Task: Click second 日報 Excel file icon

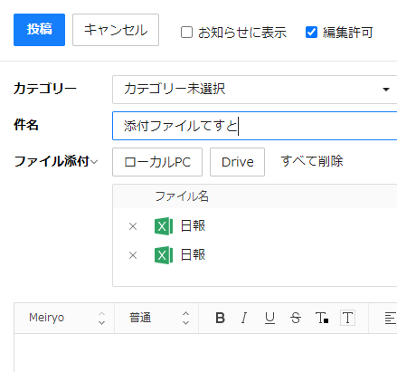Action: 164,255
